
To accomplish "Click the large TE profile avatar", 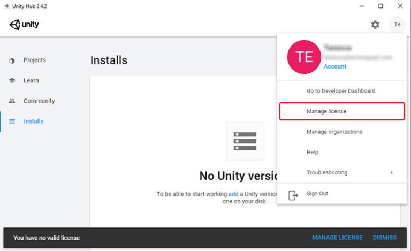I will click(x=304, y=57).
